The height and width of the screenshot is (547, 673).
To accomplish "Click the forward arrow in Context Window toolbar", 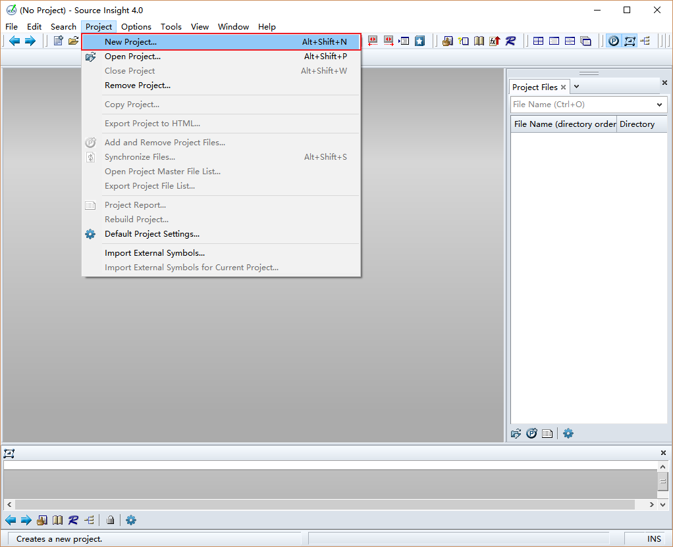I will tap(26, 521).
